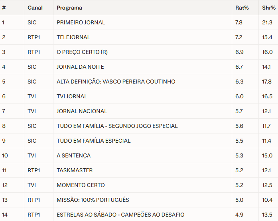The width and height of the screenshot is (278, 221).
Task: Click MISSÃO: 100% PORTUGUÊS program cell
Action: [x=93, y=200]
